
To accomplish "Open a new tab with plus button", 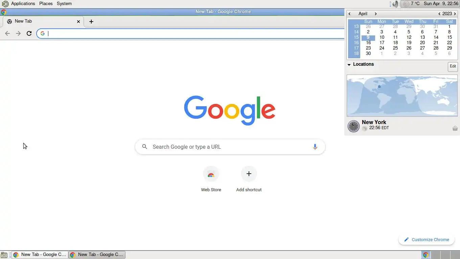I will click(91, 21).
